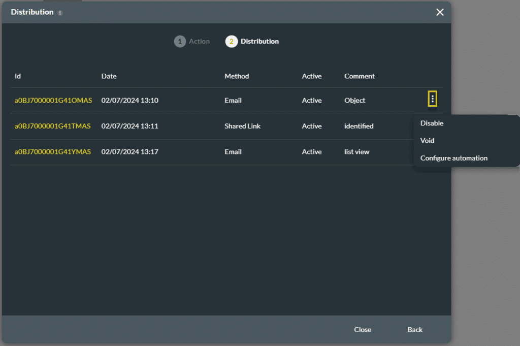Viewport: 520px width, 346px height.
Task: Go to step 1 Action
Action: pyautogui.click(x=192, y=42)
